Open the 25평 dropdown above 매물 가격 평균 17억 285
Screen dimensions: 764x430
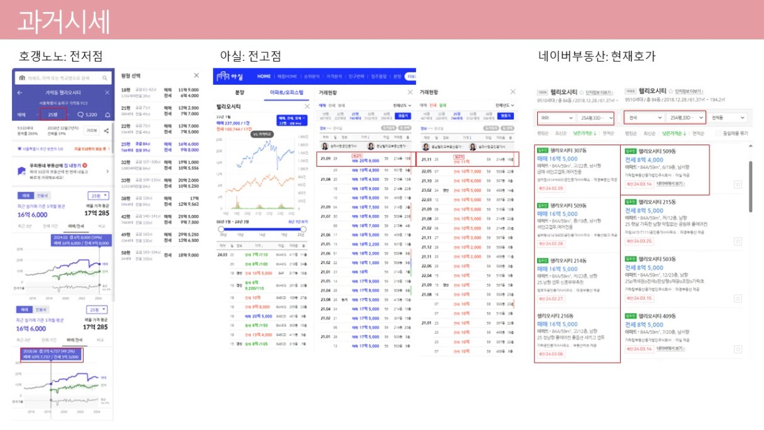tap(99, 195)
